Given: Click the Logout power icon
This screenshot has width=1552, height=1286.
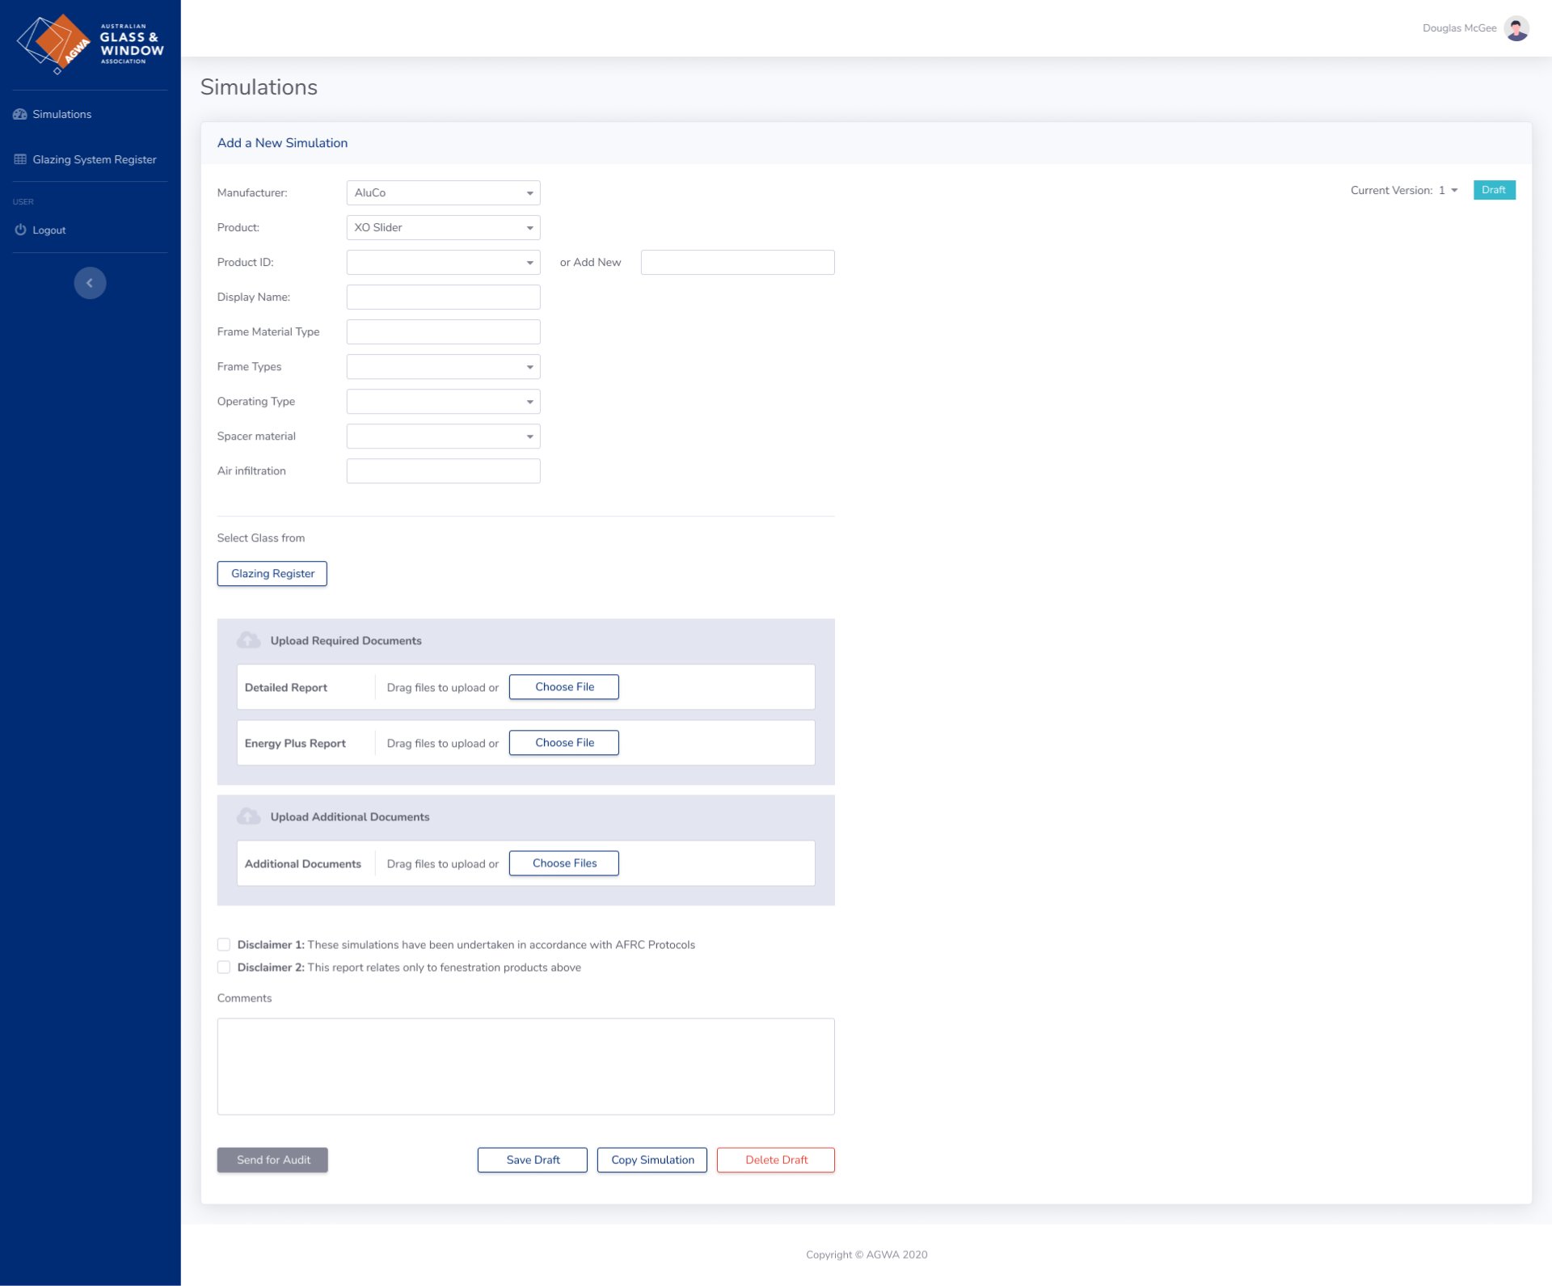Looking at the screenshot, I should pyautogui.click(x=20, y=230).
